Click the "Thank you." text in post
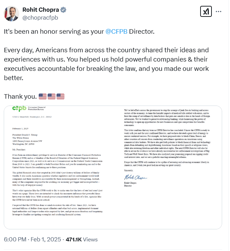The width and height of the screenshot is (230, 251). coord(19,97)
